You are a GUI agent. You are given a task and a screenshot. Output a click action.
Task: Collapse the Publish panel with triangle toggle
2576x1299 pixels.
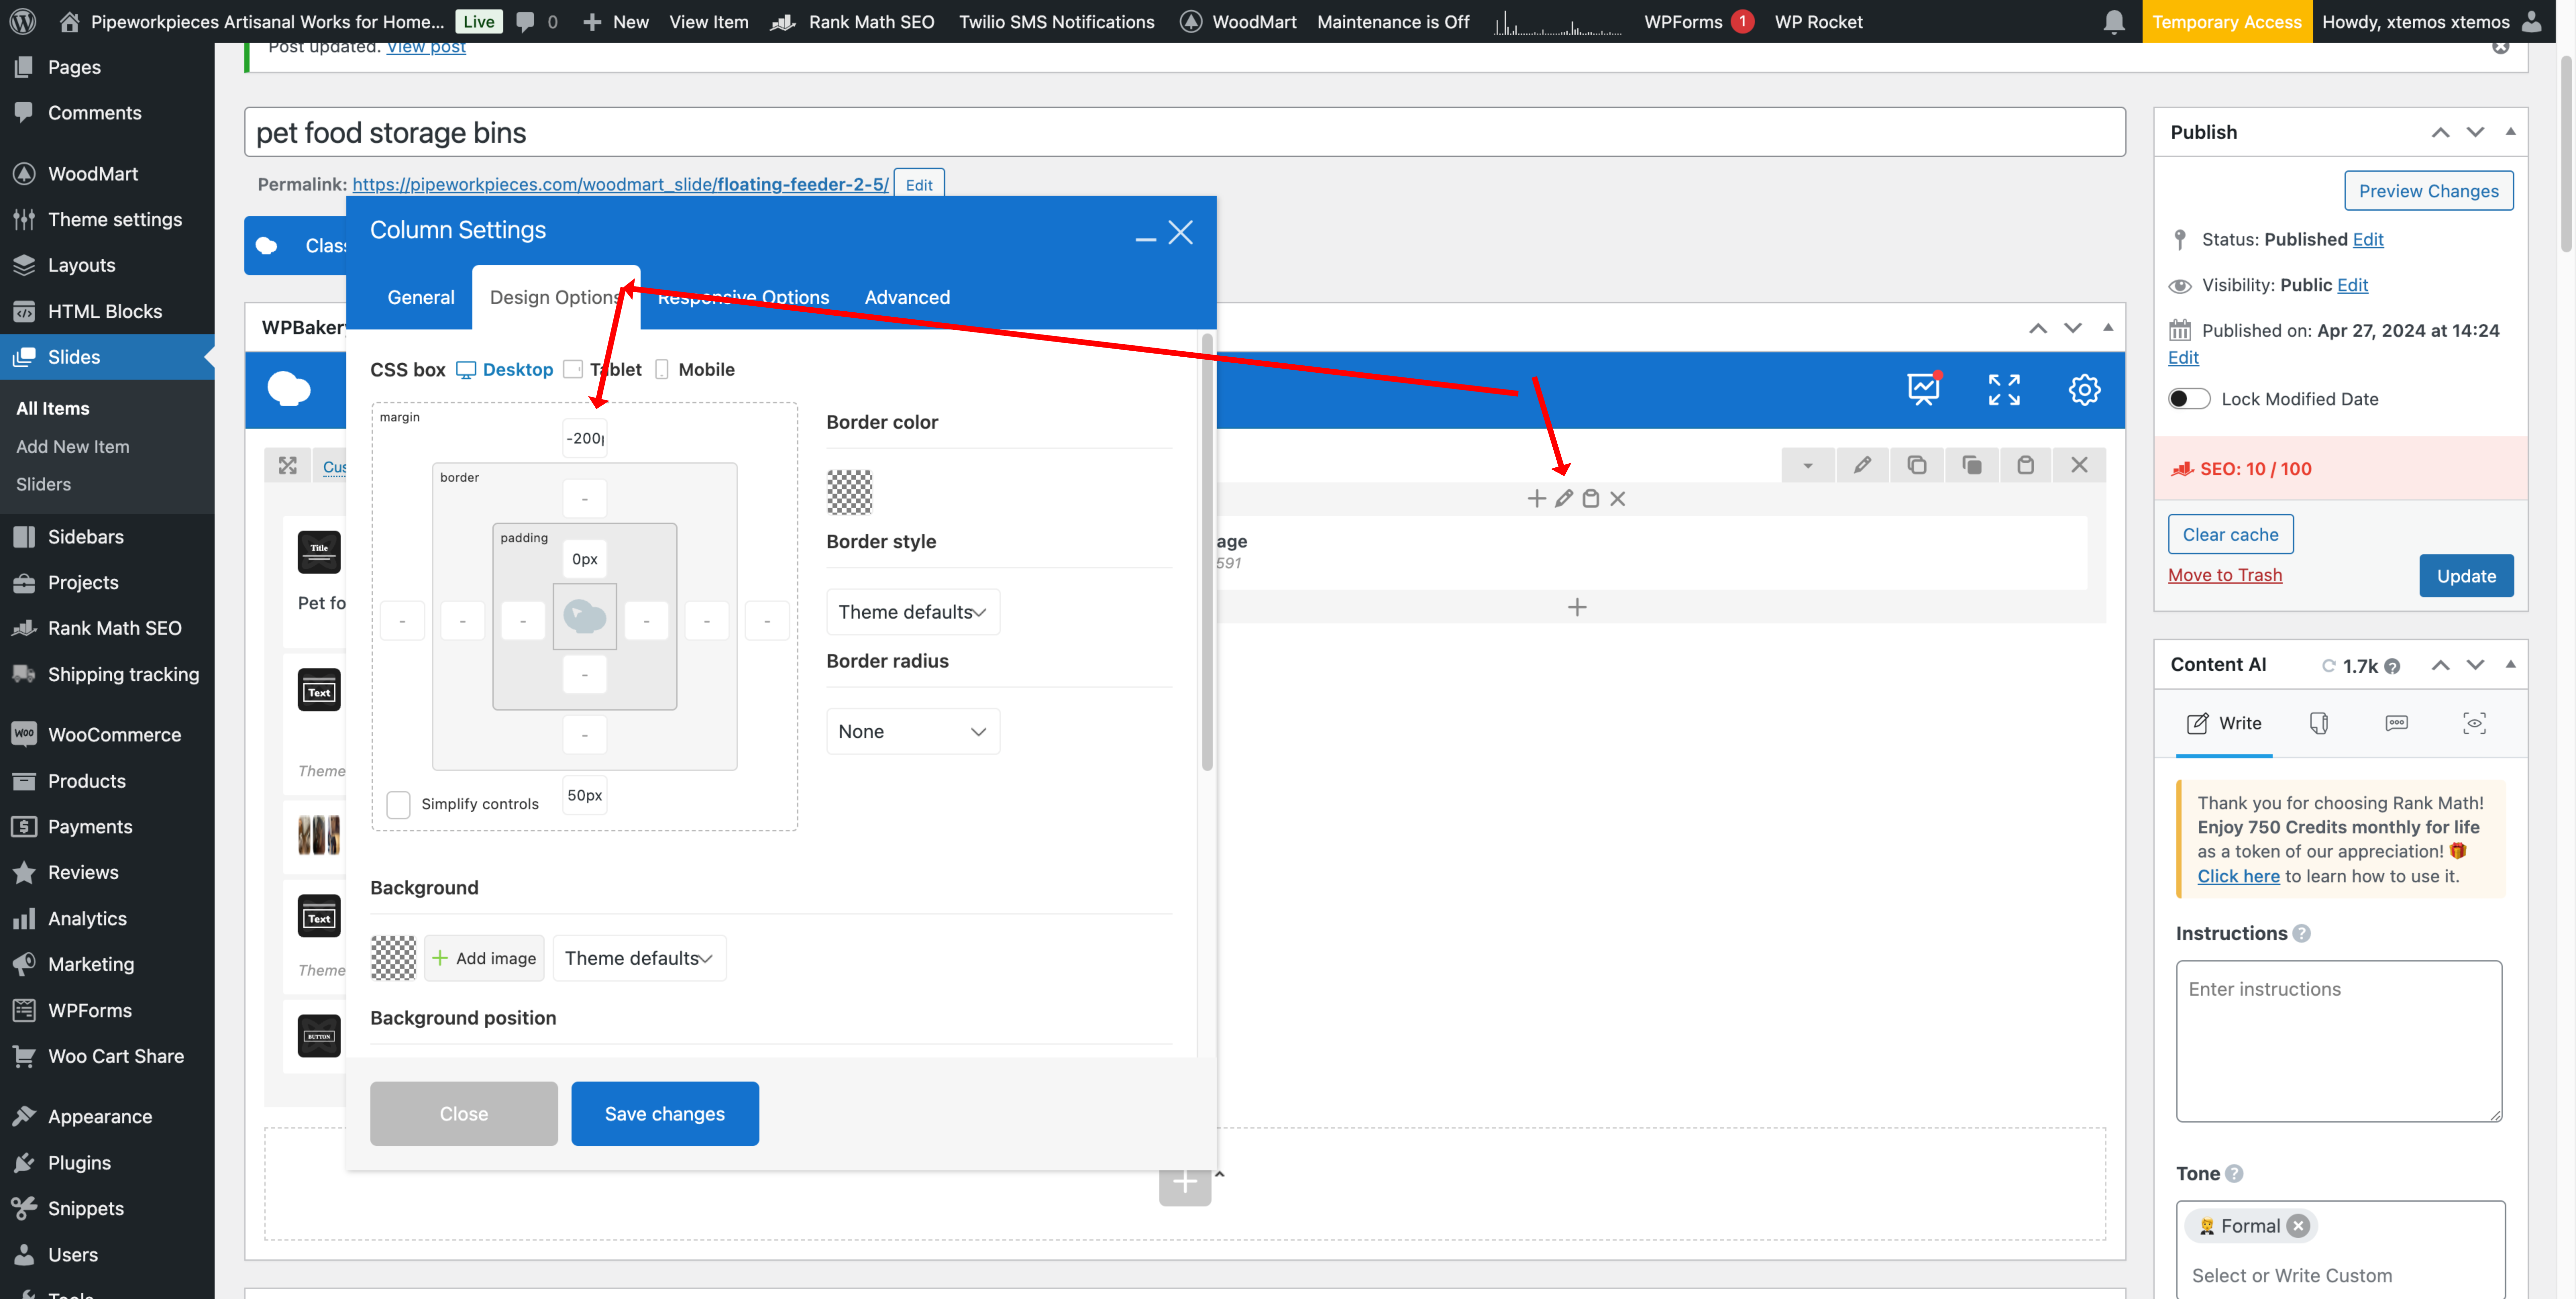[x=2510, y=132]
